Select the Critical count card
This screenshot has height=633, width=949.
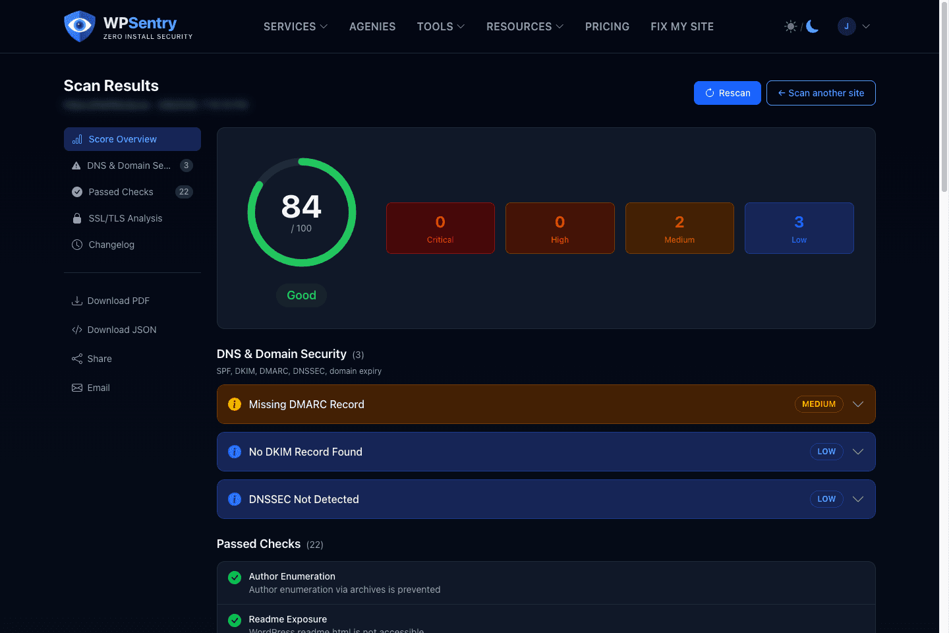click(x=440, y=228)
